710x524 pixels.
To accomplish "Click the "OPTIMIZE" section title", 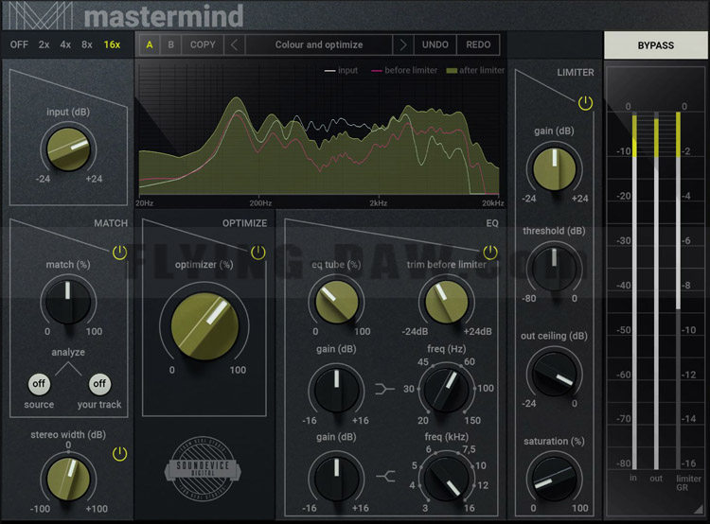I will point(244,223).
